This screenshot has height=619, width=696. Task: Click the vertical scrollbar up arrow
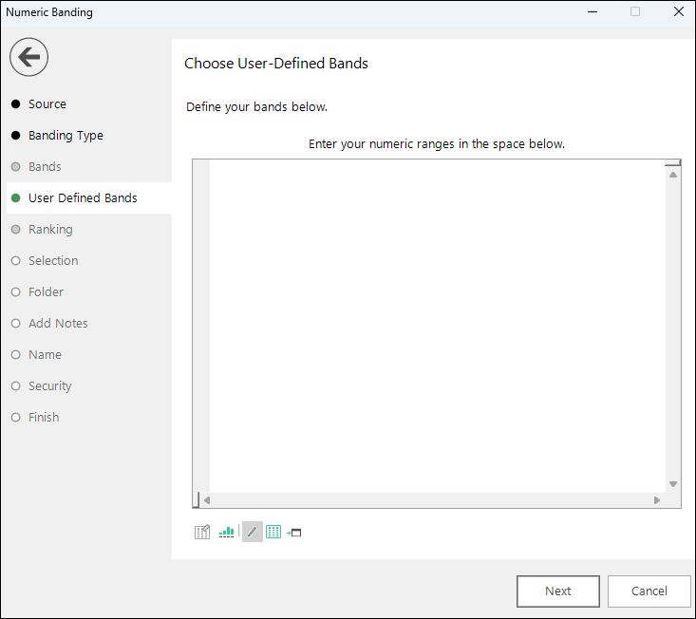(673, 175)
